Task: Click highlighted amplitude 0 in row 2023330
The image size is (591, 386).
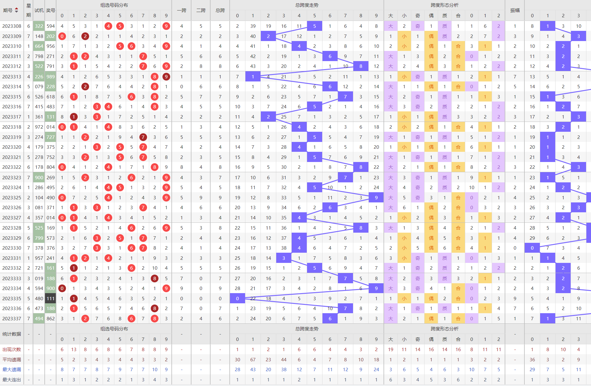Action: coord(532,248)
